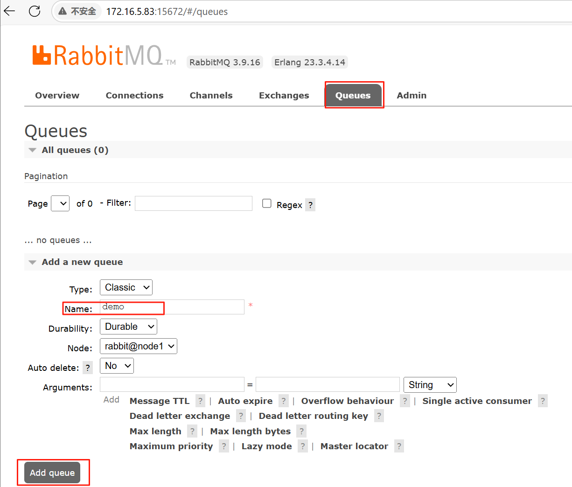Viewport: 572px width, 487px height.
Task: Insert Overflow behaviour argument
Action: tap(348, 401)
